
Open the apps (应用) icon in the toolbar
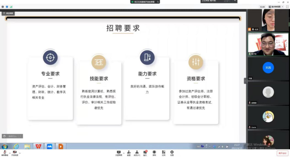point(164,153)
